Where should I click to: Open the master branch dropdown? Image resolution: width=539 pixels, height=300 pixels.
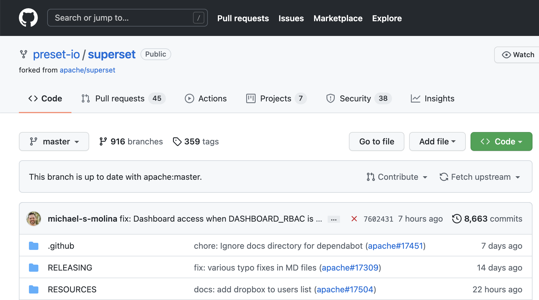(x=54, y=141)
